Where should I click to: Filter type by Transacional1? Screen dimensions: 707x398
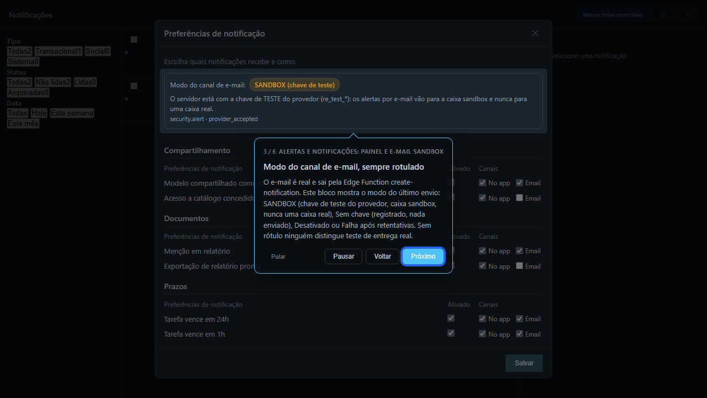click(x=59, y=51)
